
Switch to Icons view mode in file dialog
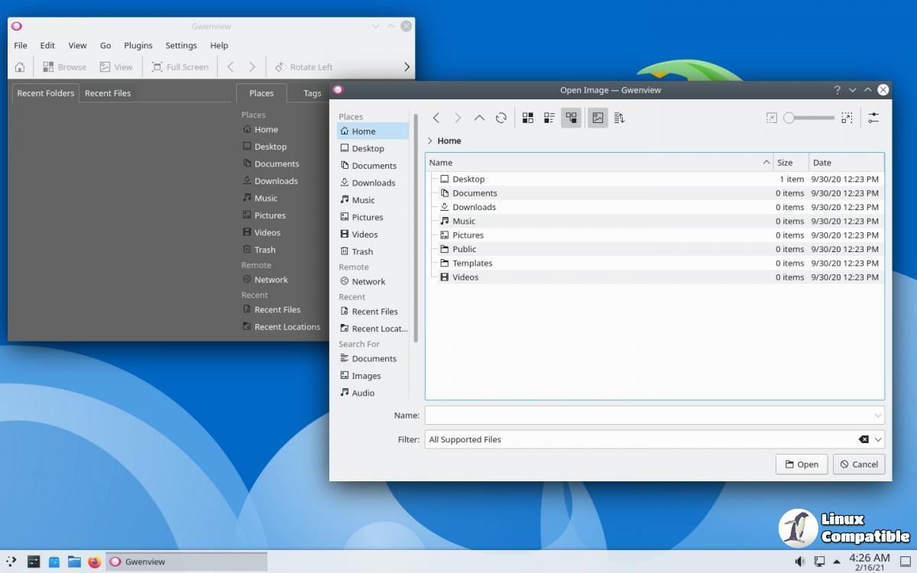pyautogui.click(x=527, y=118)
